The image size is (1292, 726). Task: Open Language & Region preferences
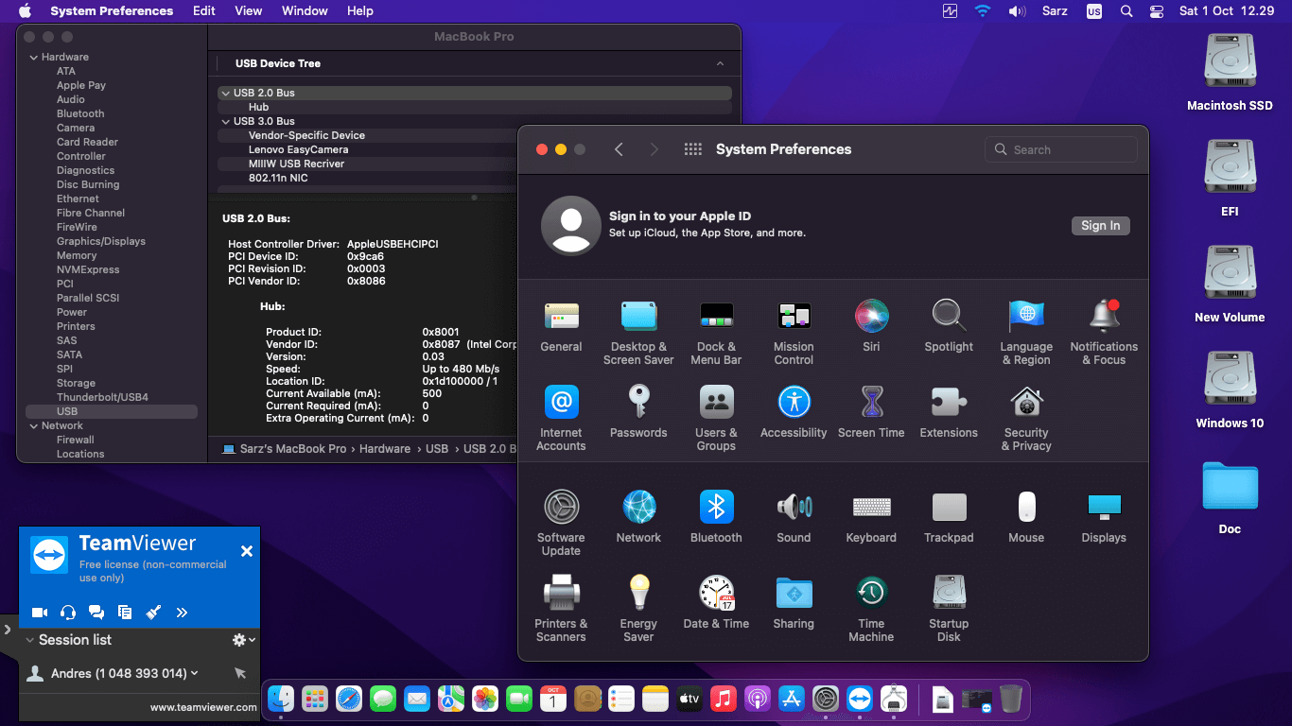tap(1026, 332)
